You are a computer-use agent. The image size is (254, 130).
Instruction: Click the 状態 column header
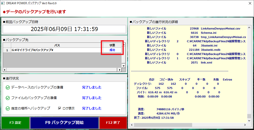[x=112, y=45]
